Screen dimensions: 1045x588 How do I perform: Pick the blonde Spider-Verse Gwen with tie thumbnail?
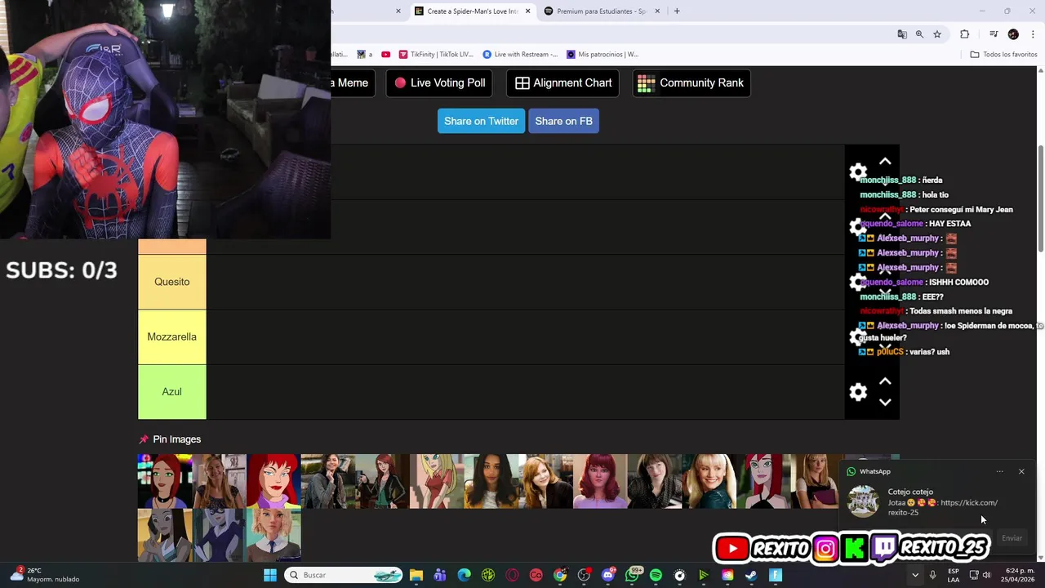pos(273,535)
